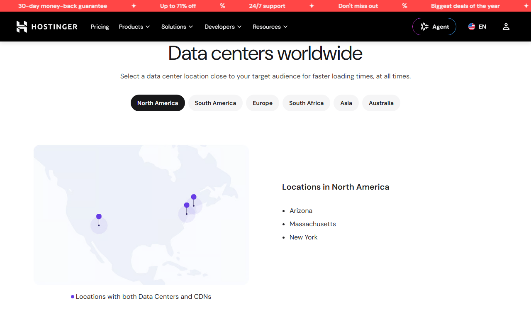The width and height of the screenshot is (531, 332).
Task: Expand the Resources dropdown menu
Action: (x=270, y=27)
